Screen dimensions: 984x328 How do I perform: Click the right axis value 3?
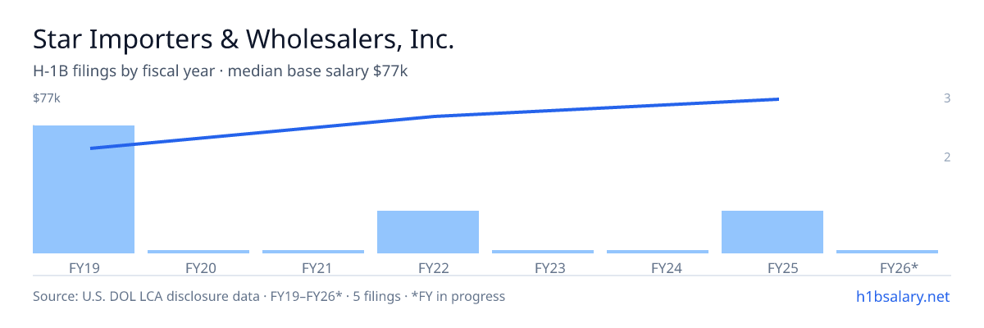coord(947,98)
